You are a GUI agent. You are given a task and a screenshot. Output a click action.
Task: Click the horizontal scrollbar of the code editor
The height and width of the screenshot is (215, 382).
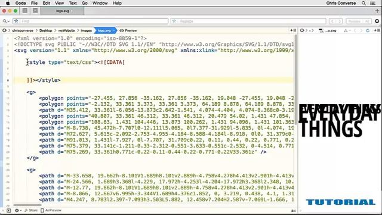[x=27, y=205]
